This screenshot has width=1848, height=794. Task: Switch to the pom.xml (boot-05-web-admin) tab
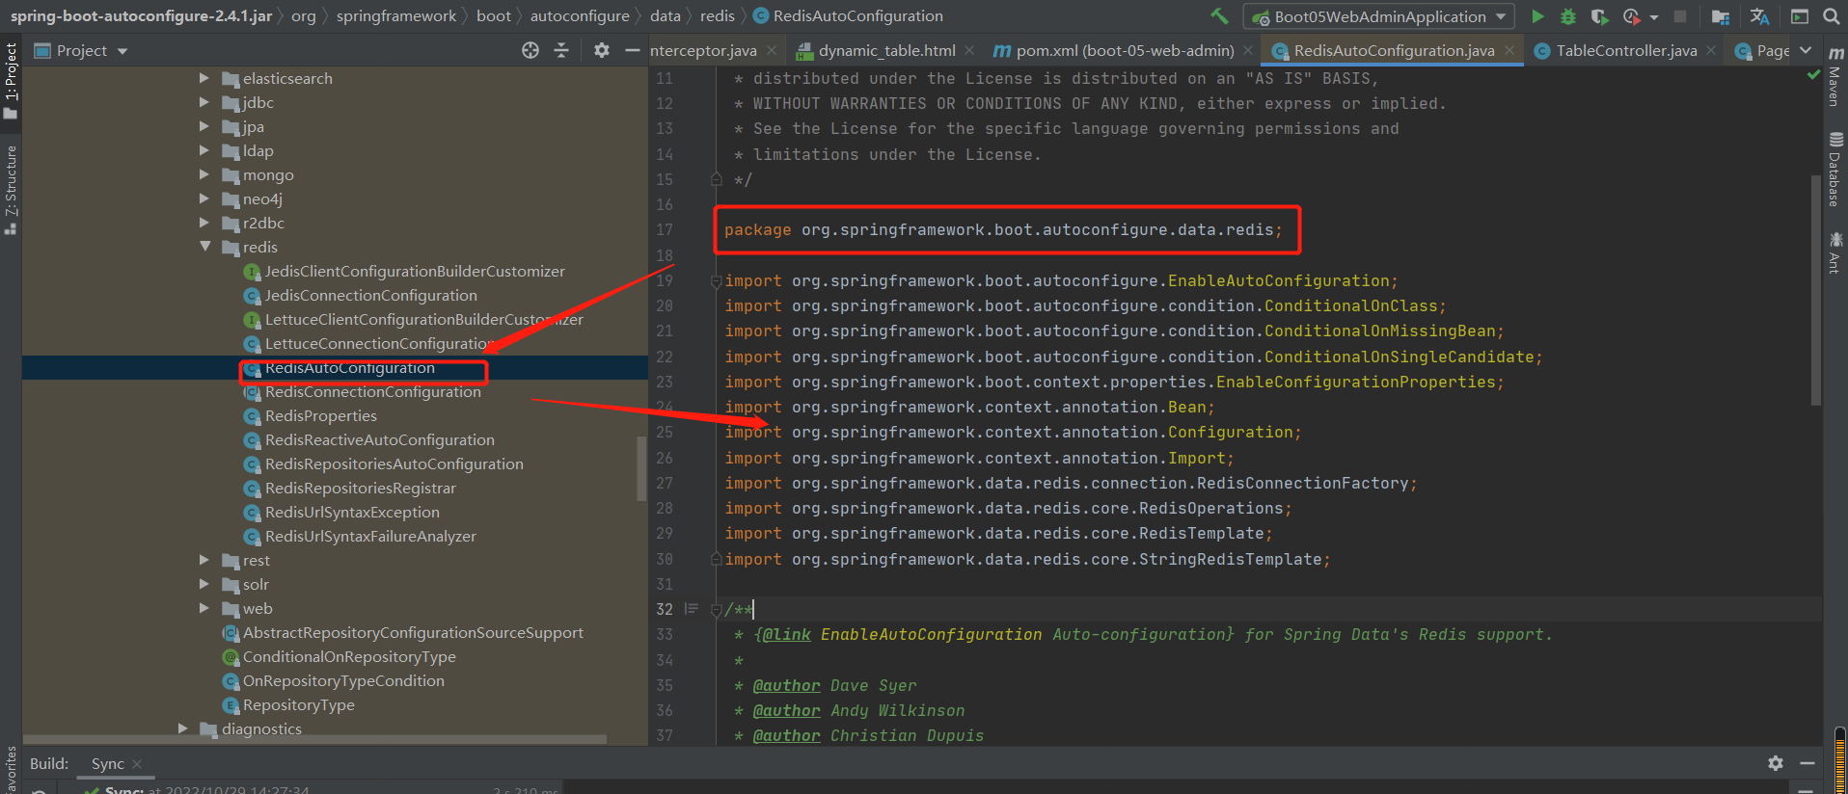click(1125, 50)
